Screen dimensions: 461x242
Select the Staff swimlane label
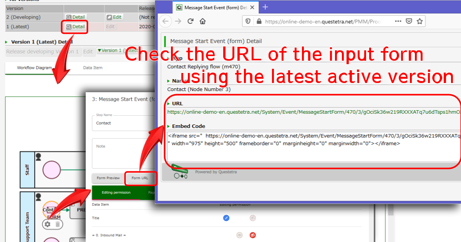point(27,170)
